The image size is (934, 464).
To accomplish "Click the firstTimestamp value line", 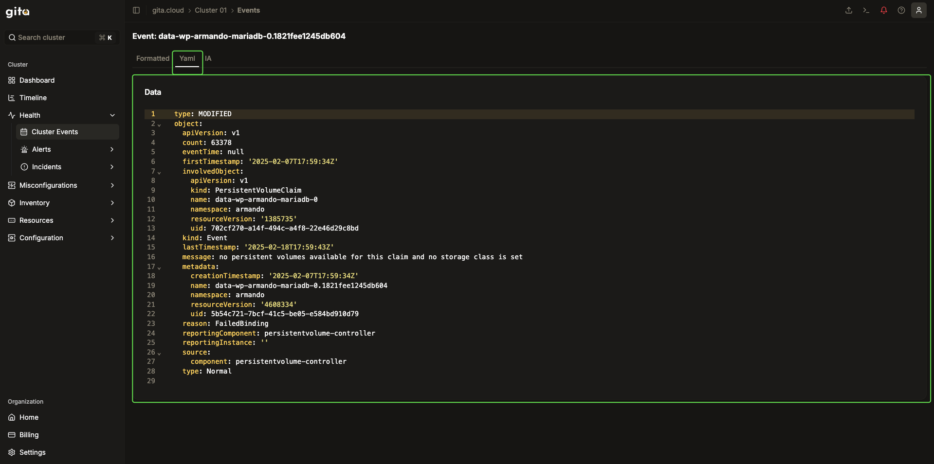I will point(260,161).
